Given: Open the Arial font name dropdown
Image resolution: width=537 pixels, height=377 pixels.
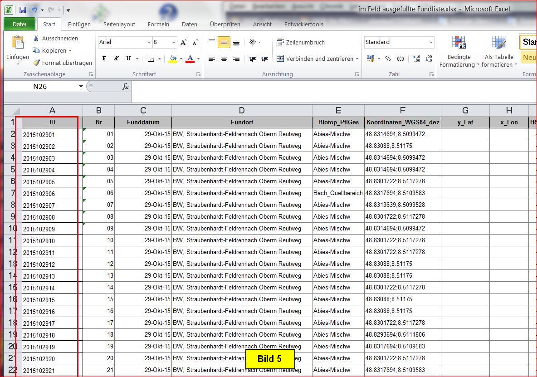Looking at the screenshot, I should click(x=149, y=42).
